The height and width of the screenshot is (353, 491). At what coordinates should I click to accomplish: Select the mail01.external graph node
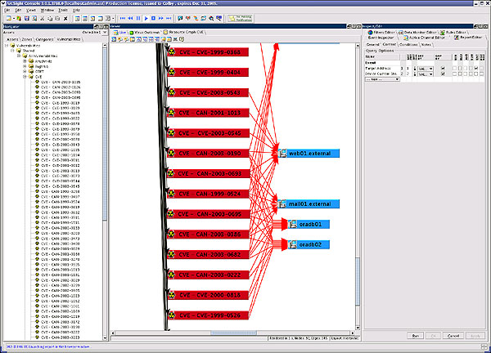[x=307, y=203]
